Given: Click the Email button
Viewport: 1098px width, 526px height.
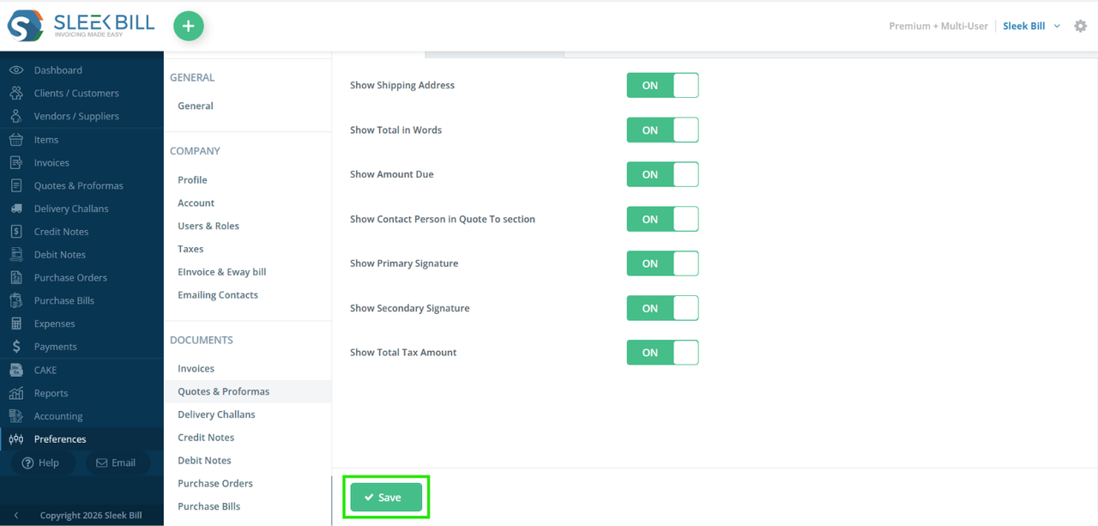Looking at the screenshot, I should click(117, 463).
